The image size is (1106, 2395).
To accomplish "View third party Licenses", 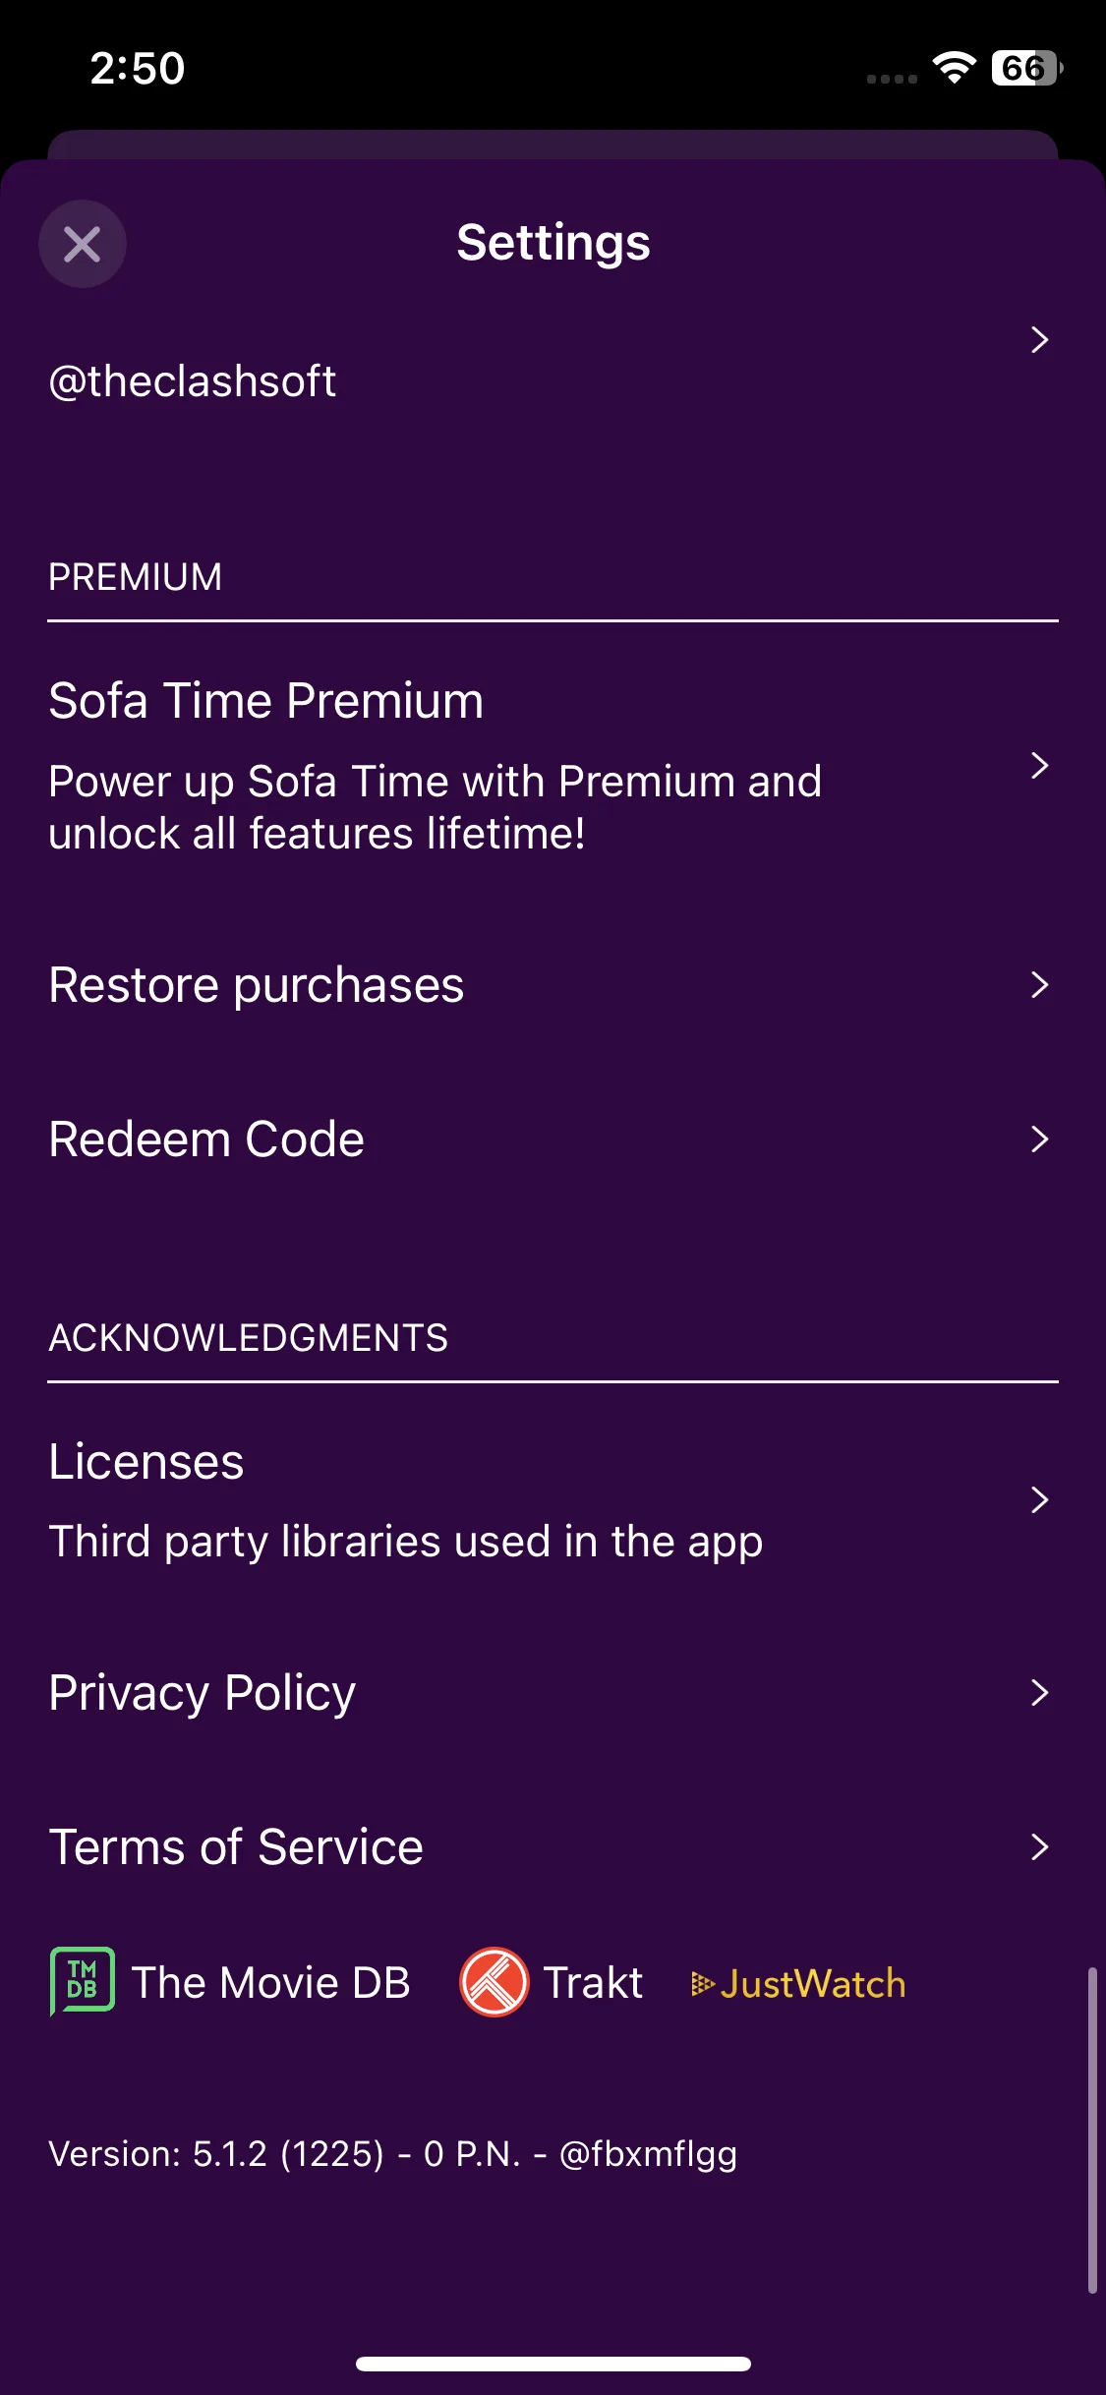I will (x=405, y=1501).
